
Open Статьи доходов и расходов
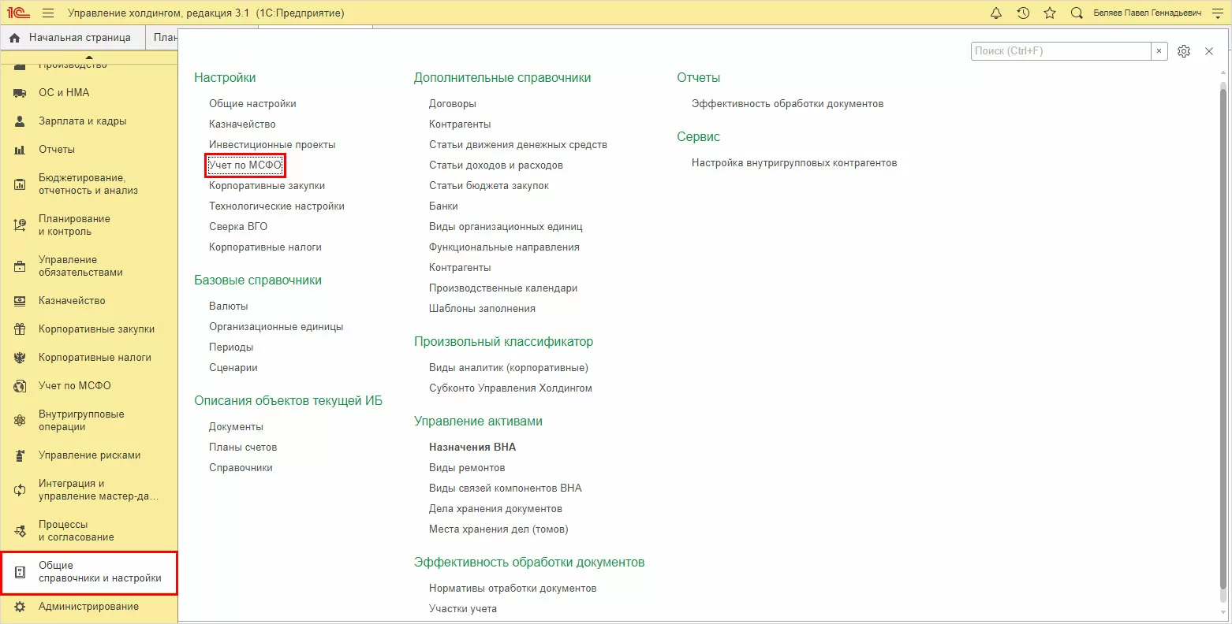click(496, 165)
